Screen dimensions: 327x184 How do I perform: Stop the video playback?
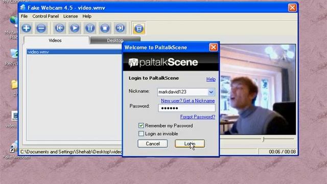click(105, 28)
